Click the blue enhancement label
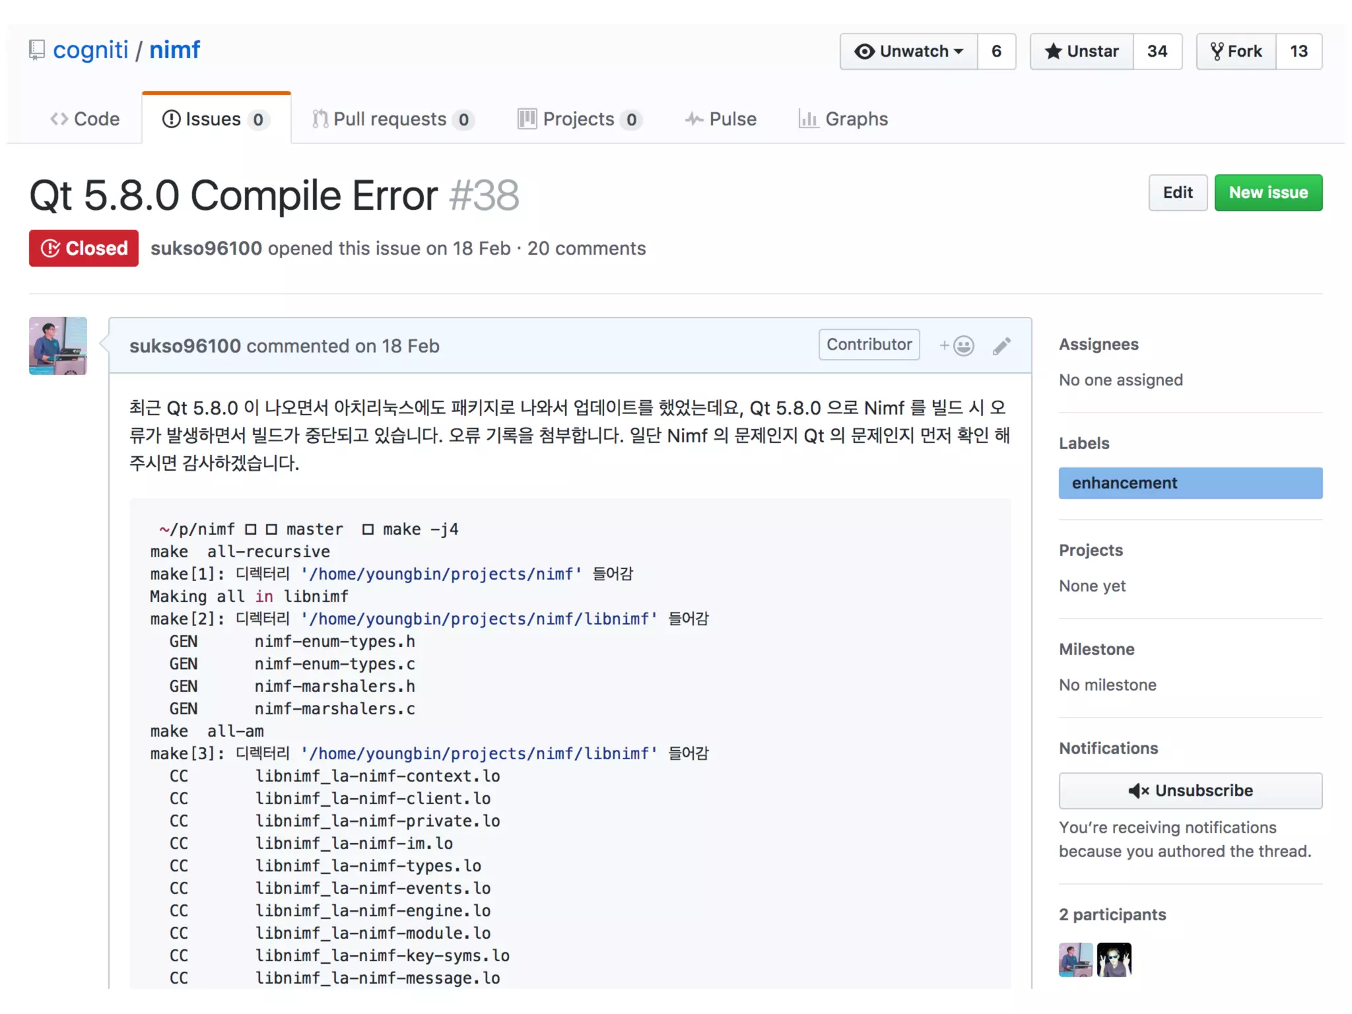The width and height of the screenshot is (1352, 1014). (x=1190, y=483)
